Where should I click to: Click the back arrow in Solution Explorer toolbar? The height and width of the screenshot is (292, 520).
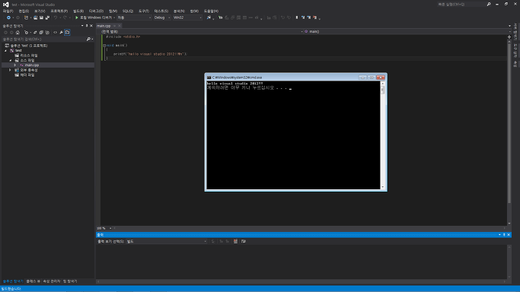pyautogui.click(x=5, y=33)
